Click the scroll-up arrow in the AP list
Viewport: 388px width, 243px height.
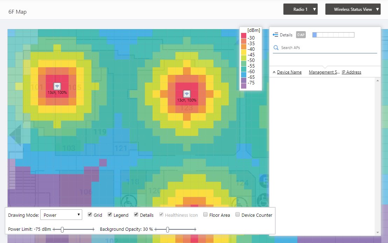(378, 81)
